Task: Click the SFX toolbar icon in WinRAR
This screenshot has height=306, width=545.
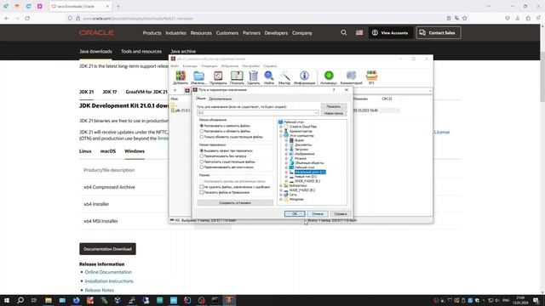Action: click(x=371, y=77)
